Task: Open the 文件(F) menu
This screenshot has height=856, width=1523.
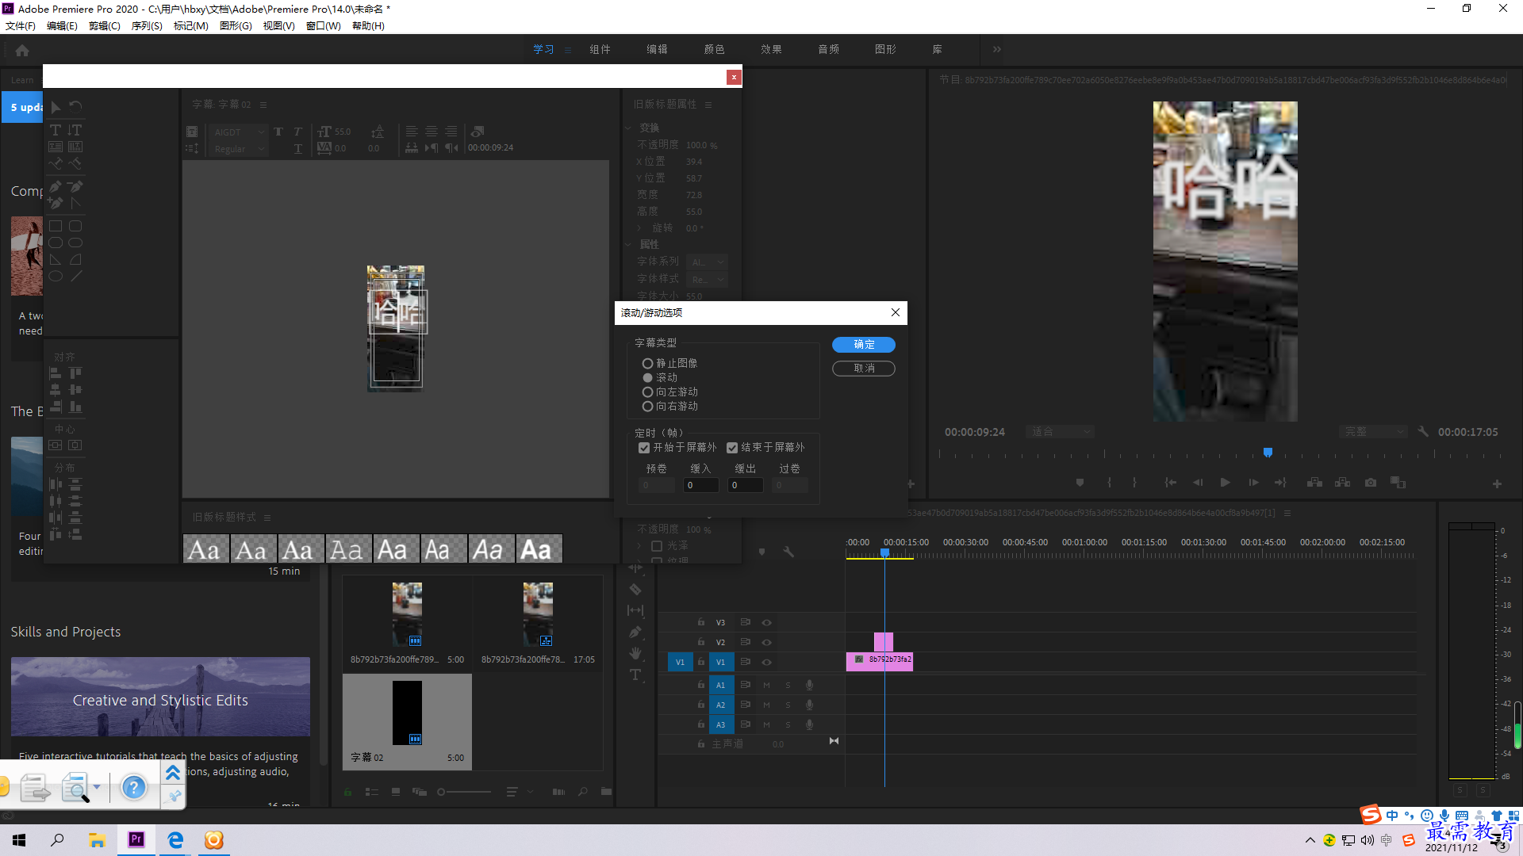Action: pos(21,26)
